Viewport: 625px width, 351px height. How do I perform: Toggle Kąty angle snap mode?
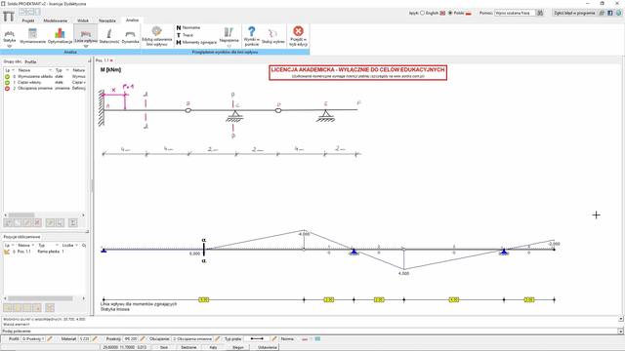pyautogui.click(x=213, y=347)
